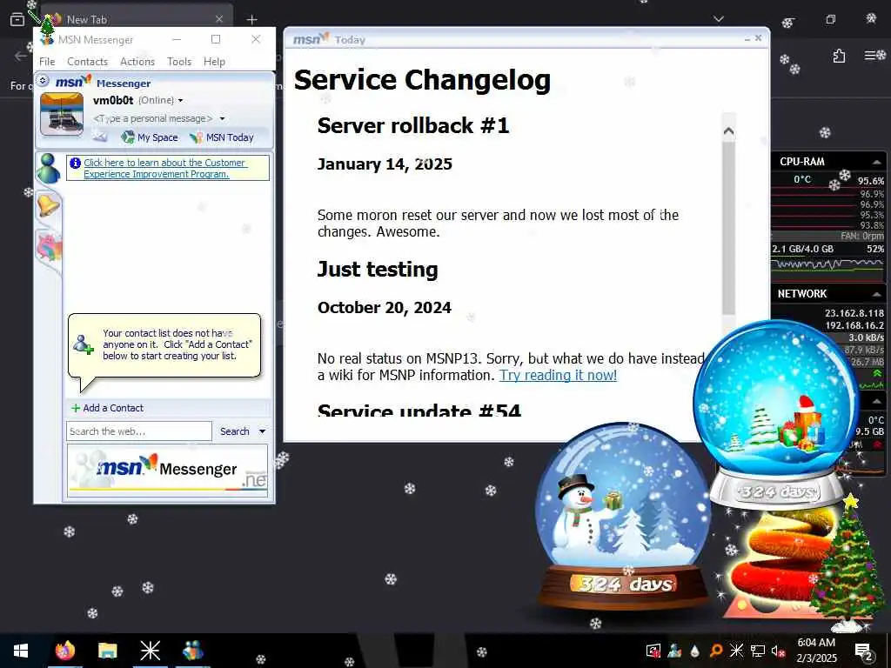The height and width of the screenshot is (668, 891).
Task: Open a new browser tab with plus button
Action: (251, 19)
